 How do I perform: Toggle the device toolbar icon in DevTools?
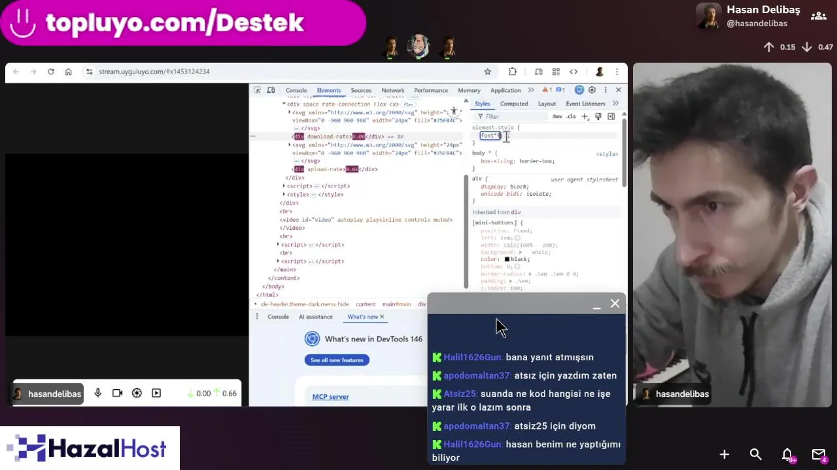tap(271, 90)
